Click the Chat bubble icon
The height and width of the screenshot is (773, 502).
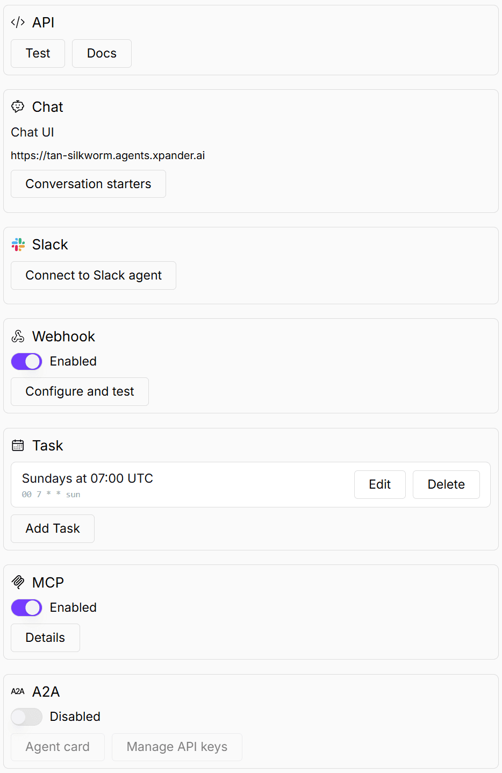(x=18, y=106)
